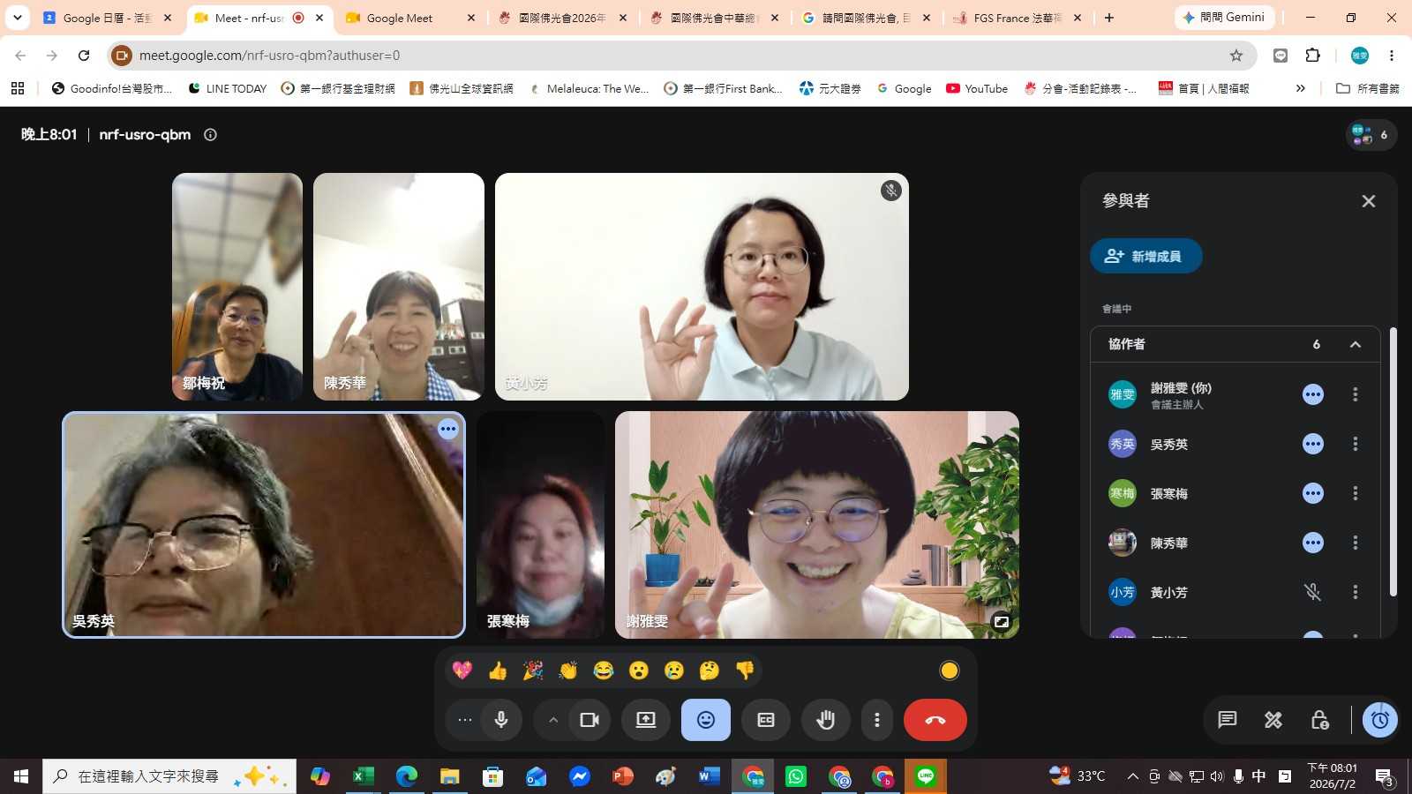
Task: Send the laughing face reaction
Action: [x=604, y=670]
